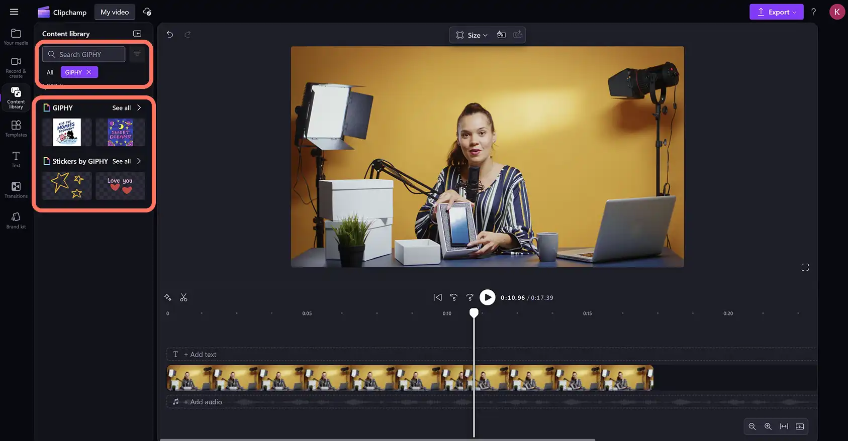Open the Export dropdown button
The image size is (848, 441).
coord(776,12)
